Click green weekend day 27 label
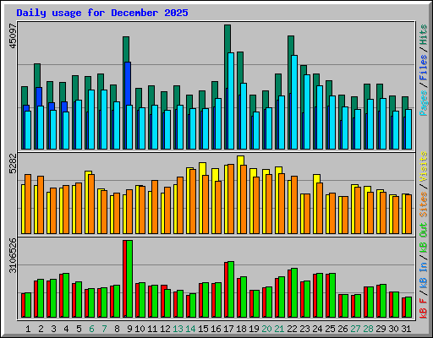433x338 pixels. tap(355, 329)
